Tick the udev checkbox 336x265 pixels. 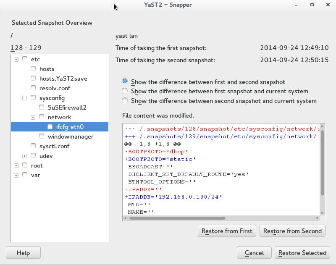tap(33, 155)
